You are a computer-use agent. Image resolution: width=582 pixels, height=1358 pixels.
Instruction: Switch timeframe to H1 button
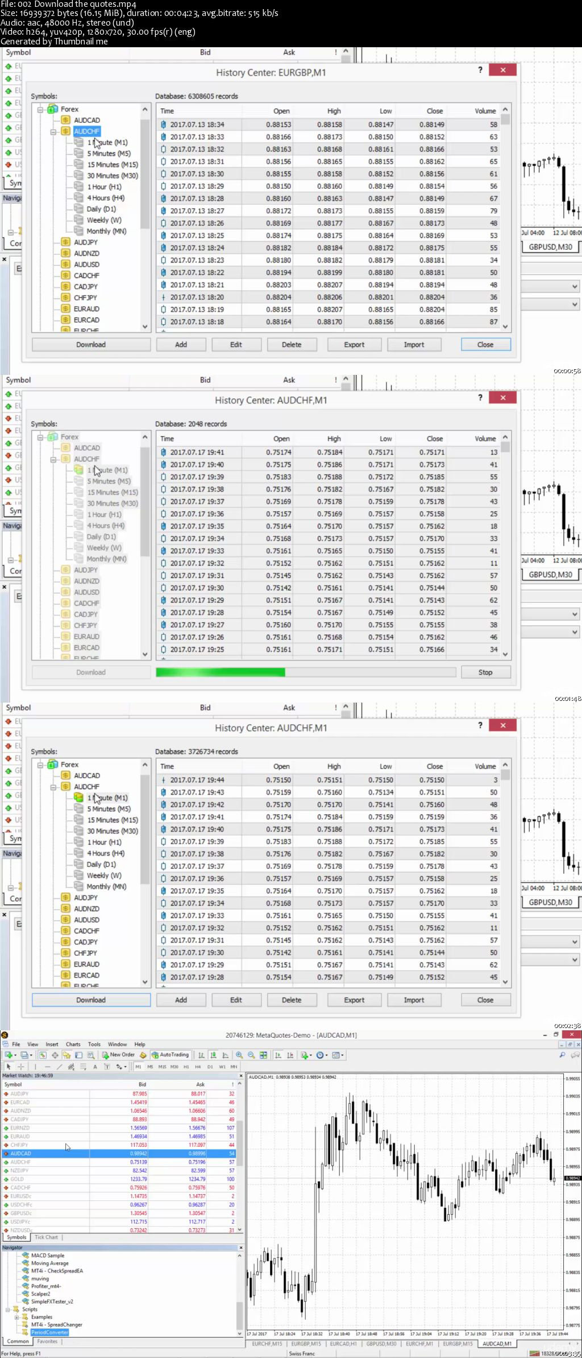(186, 1067)
